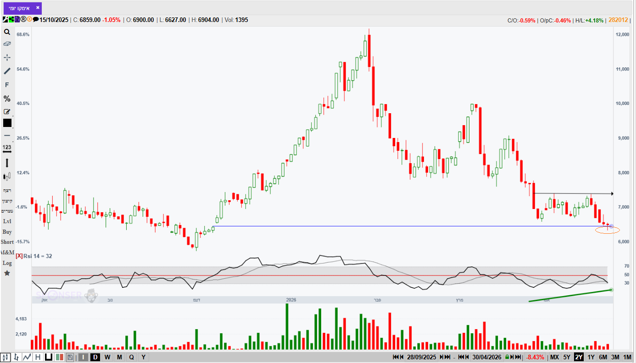Screen dimensions: 636x363
Task: Pick the horizontal line style tool
Action: pos(7,136)
